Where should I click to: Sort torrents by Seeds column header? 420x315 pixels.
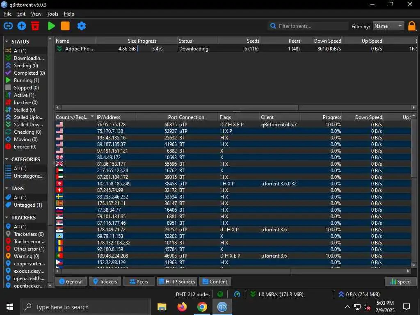(239, 41)
